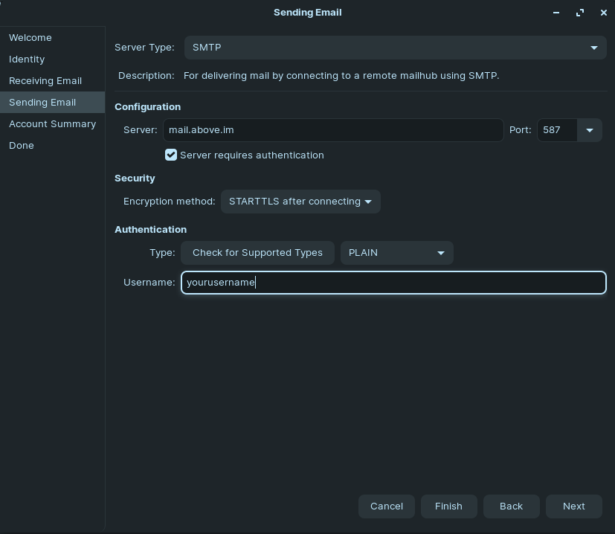
Task: Open the PLAIN authentication type dropdown
Action: click(397, 253)
